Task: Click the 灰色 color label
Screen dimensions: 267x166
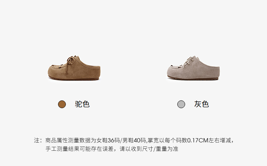Action: [201, 104]
